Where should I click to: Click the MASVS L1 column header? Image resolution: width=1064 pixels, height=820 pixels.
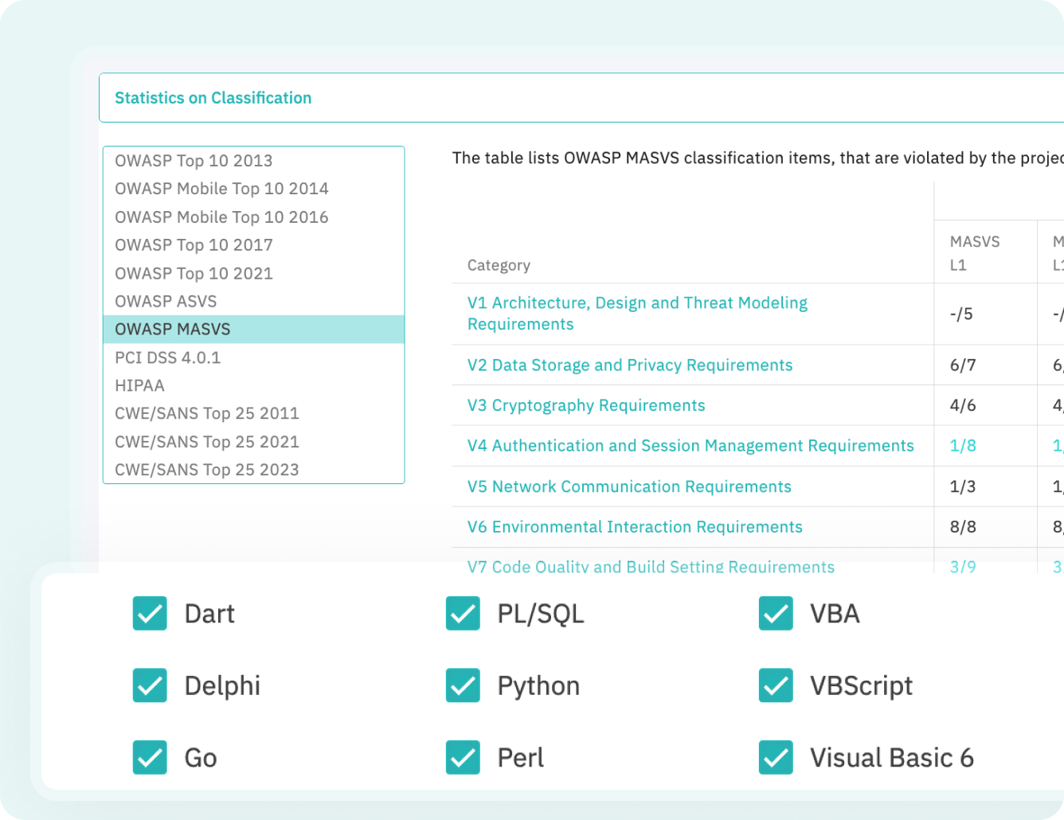[975, 253]
